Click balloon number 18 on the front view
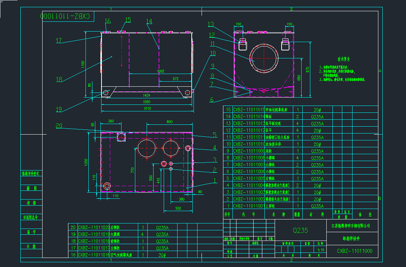The height and width of the screenshot is (267, 406). pyautogui.click(x=59, y=79)
